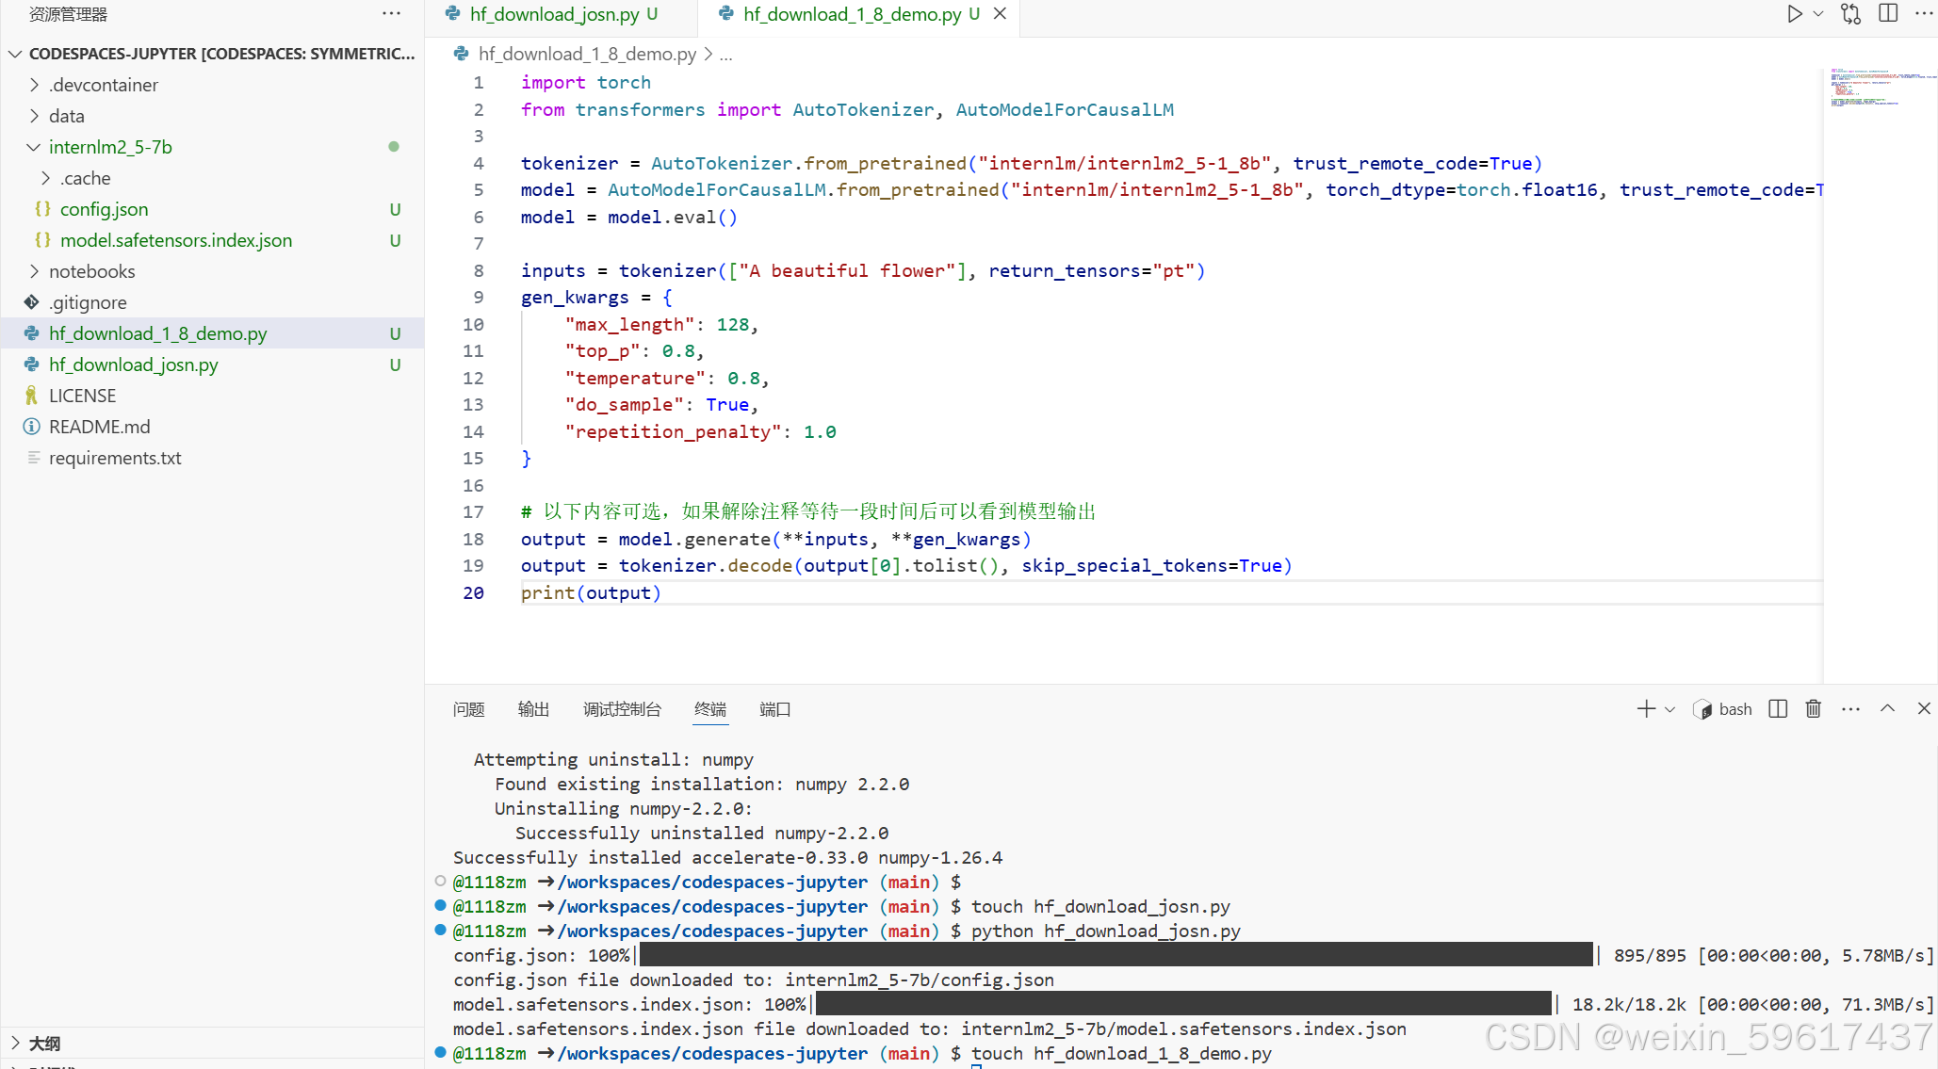
Task: Open terminal panel more actions ellipsis
Action: [x=1850, y=709]
